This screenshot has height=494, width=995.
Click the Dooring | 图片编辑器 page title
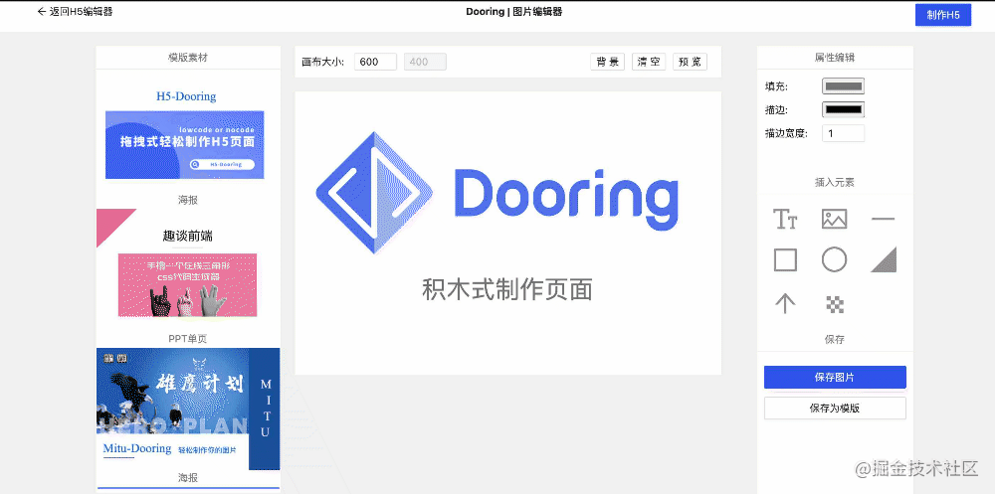514,11
